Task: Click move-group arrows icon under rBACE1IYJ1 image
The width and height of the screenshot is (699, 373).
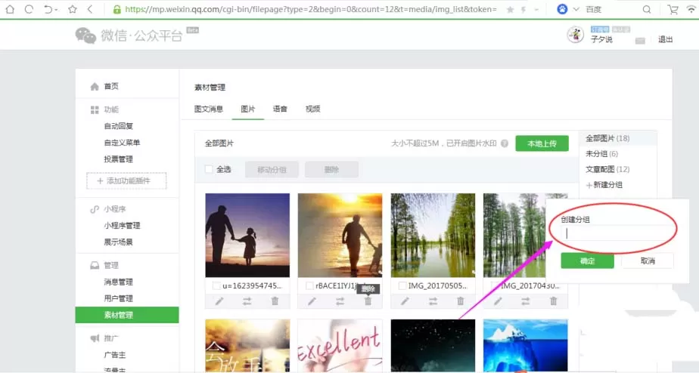Action: (x=340, y=301)
